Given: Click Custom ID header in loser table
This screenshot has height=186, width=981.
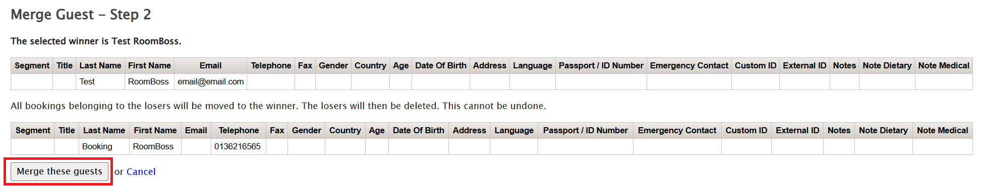Looking at the screenshot, I should pos(746,130).
